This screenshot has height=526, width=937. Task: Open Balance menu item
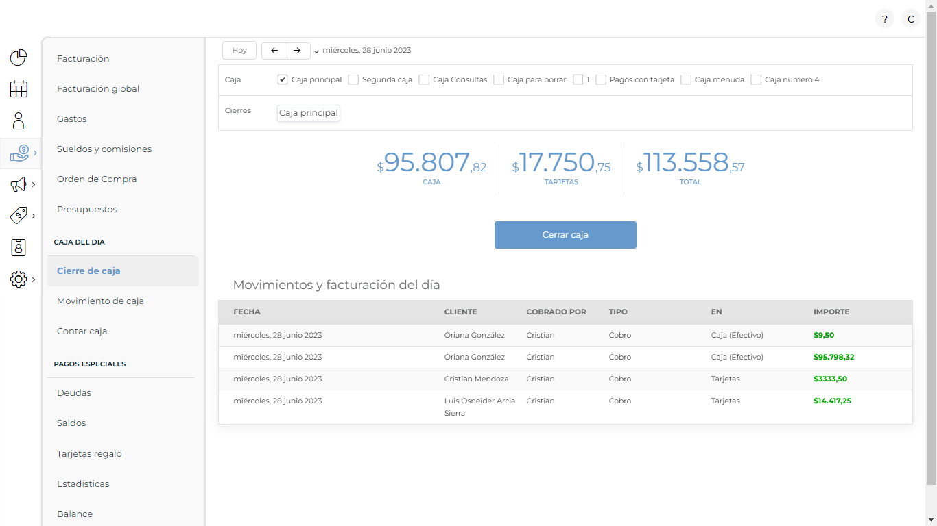pyautogui.click(x=75, y=514)
